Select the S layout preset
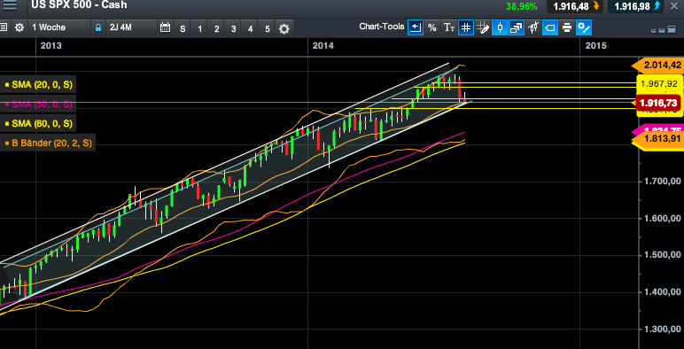This screenshot has width=684, height=349. click(x=183, y=29)
